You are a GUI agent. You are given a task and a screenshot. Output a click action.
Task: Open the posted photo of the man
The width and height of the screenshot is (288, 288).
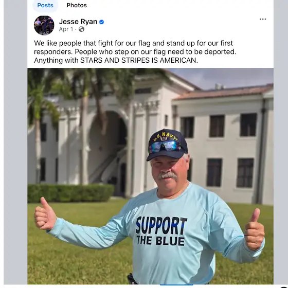click(150, 176)
